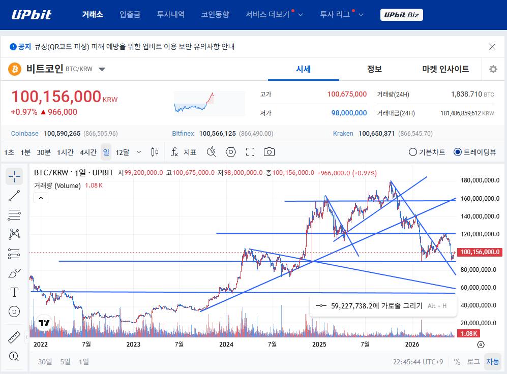This screenshot has width=507, height=374.
Task: Open the alert clock icon
Action: (211, 152)
